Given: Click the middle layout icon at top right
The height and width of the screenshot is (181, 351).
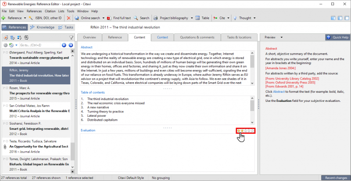Looking at the screenshot, I should [340, 18].
